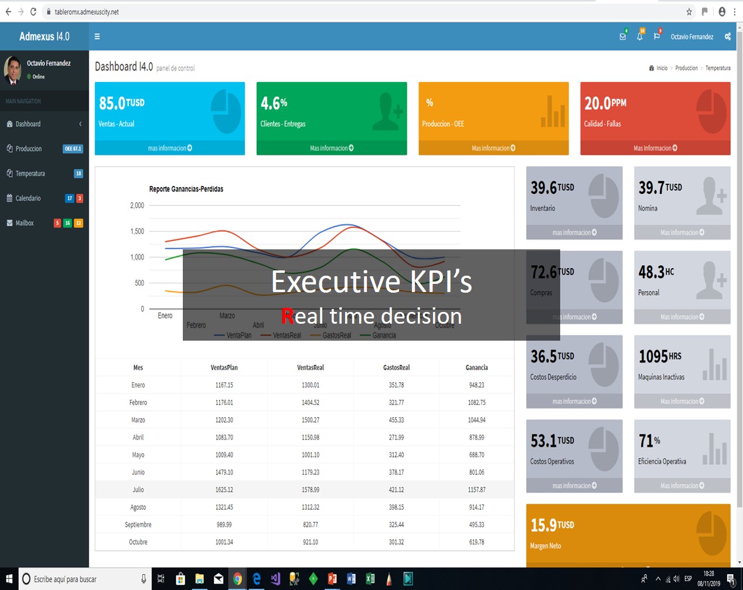Screen dimensions: 743x590
Task: Open the Octavio Fernandez user menu
Action: pos(691,36)
